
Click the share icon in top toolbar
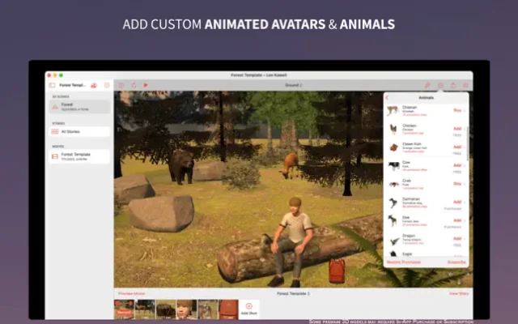tap(452, 84)
